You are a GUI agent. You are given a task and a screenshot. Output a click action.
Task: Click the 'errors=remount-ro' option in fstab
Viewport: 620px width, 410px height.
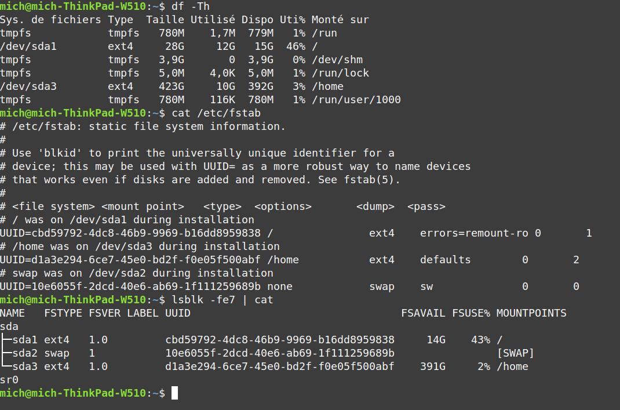tap(474, 233)
